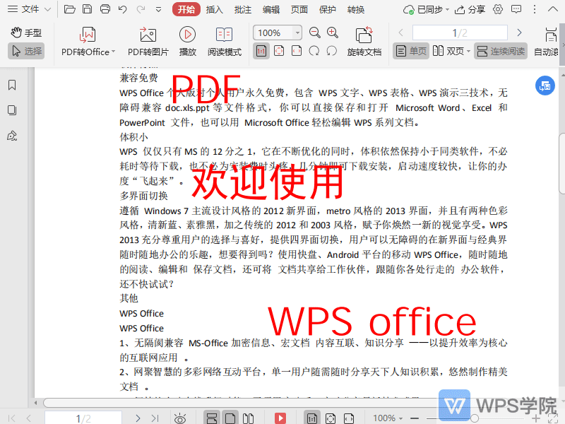The width and height of the screenshot is (565, 424).
Task: Open the more options vertical dots
Action: (x=535, y=9)
